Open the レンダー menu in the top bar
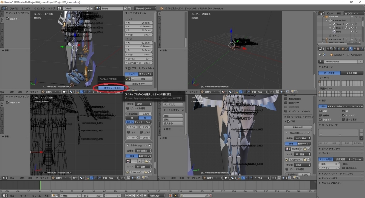The height and width of the screenshot is (198, 365). [26, 9]
